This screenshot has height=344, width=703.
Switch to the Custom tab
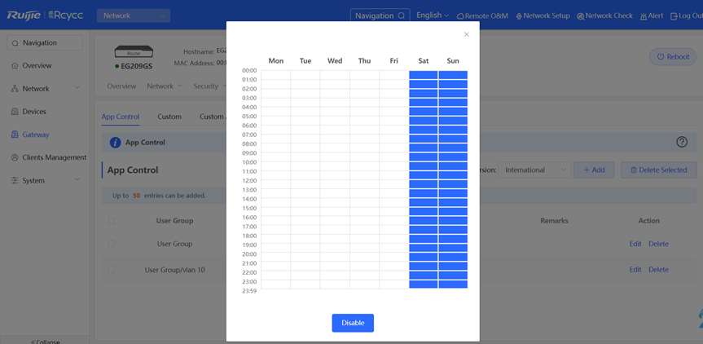click(169, 117)
